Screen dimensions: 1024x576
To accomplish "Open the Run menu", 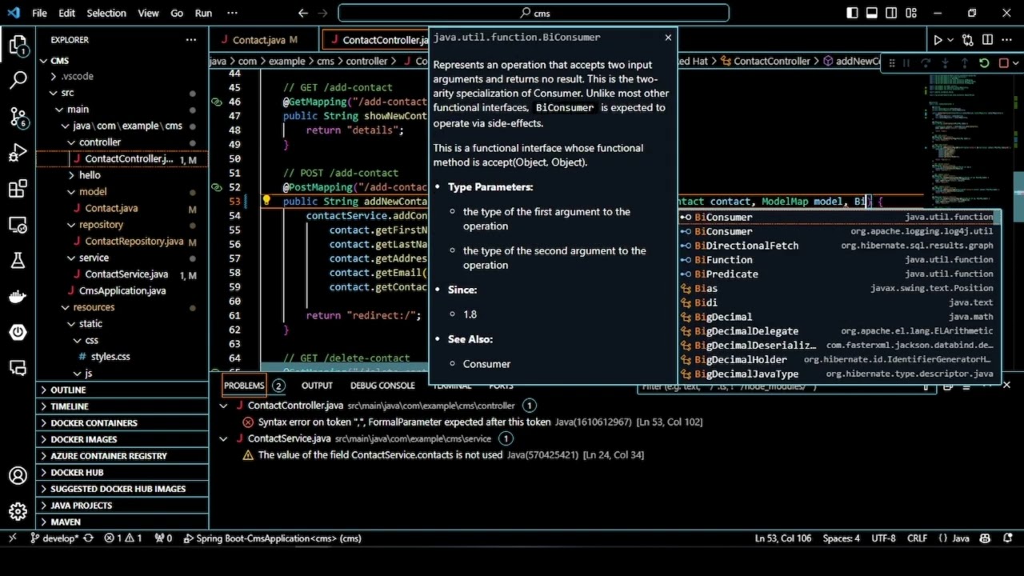I will (x=203, y=13).
